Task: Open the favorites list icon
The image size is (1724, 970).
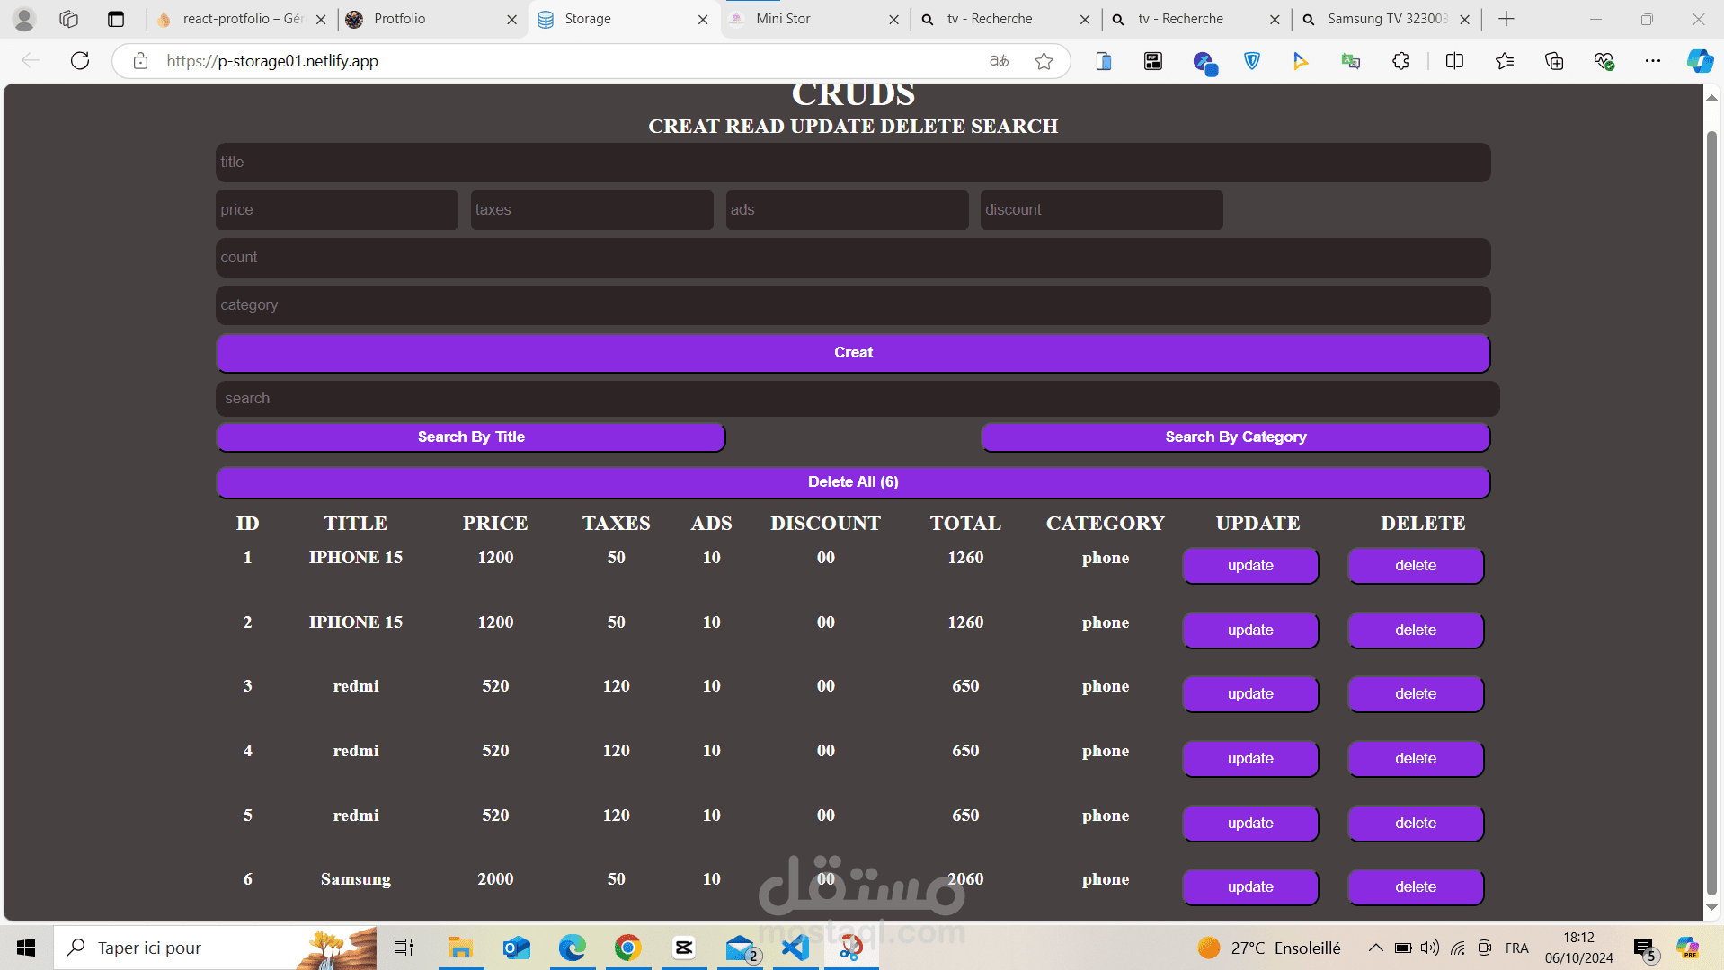Action: coord(1505,61)
